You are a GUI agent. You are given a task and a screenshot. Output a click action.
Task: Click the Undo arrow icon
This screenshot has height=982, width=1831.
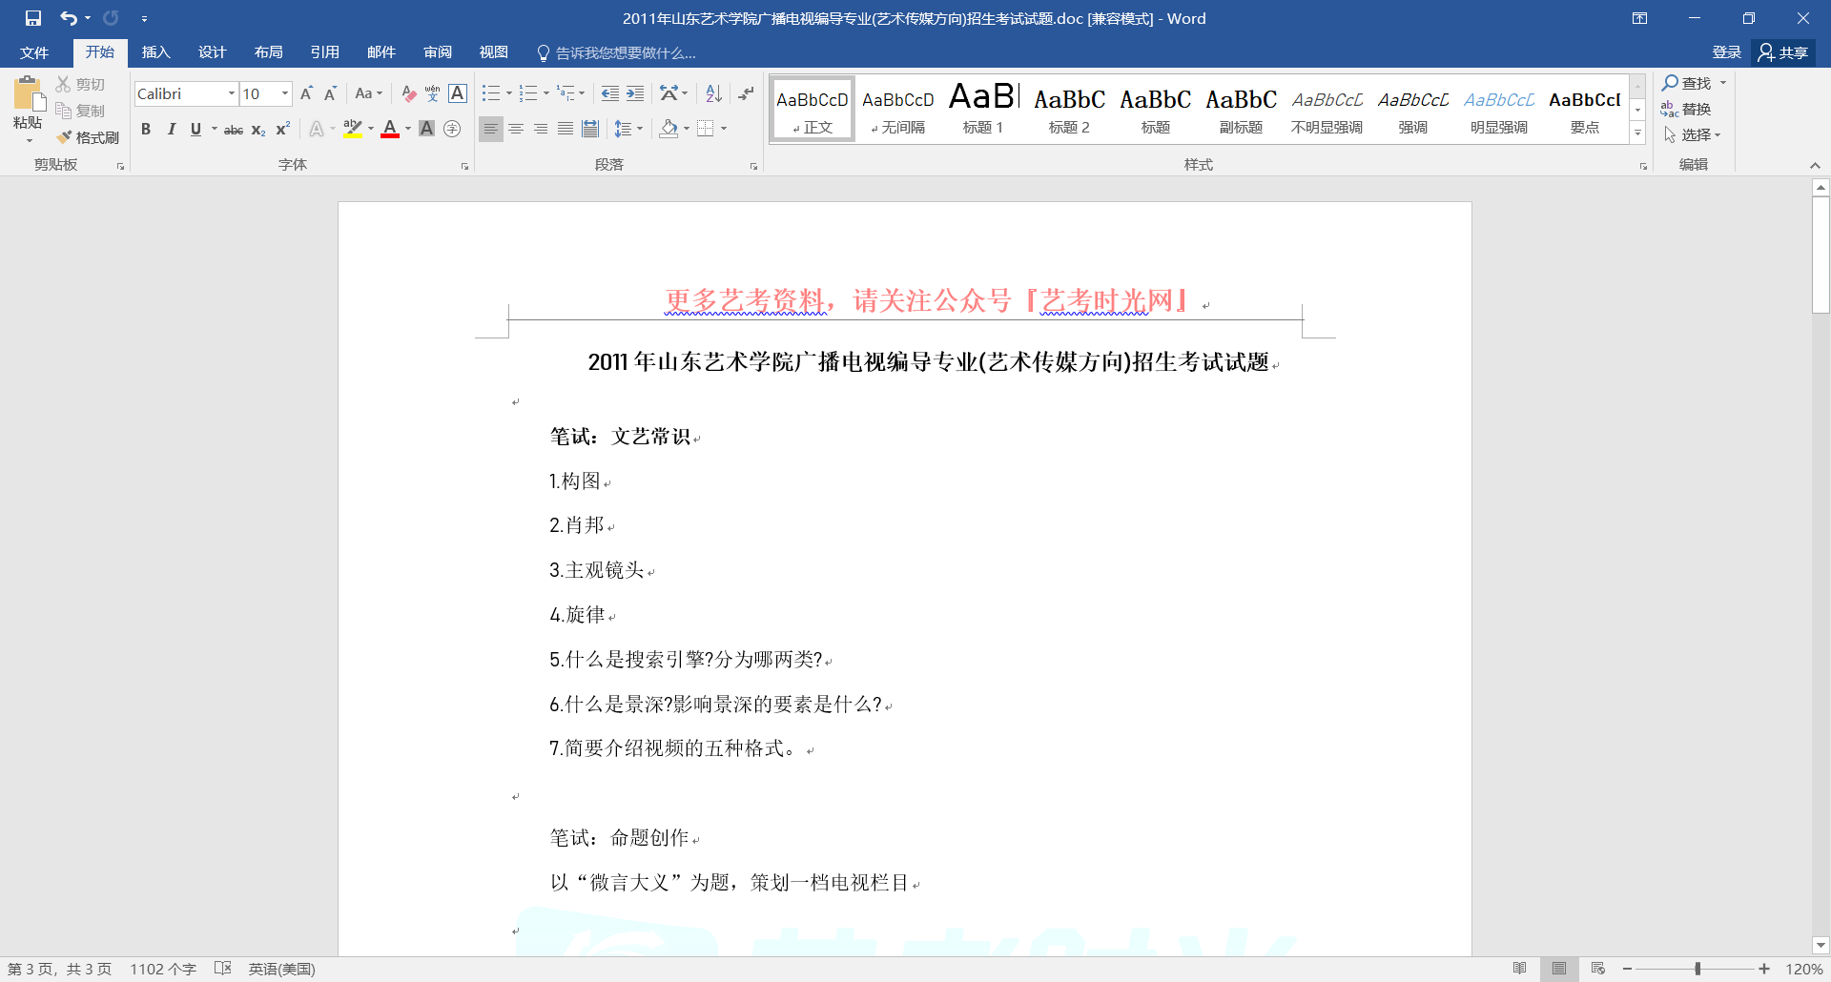click(x=69, y=18)
